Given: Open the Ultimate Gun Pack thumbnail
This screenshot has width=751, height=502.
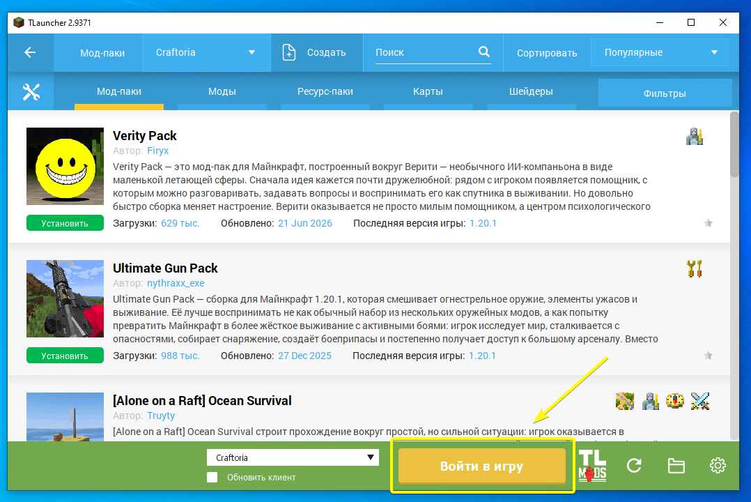Looking at the screenshot, I should coord(65,298).
